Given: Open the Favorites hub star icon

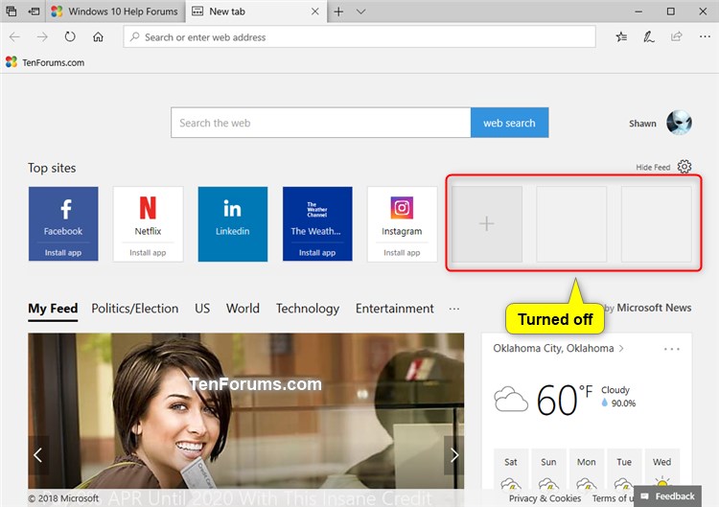Looking at the screenshot, I should click(621, 36).
